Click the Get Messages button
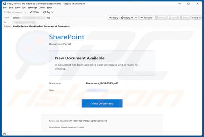This screenshot has height=137, width=204. point(13,12)
